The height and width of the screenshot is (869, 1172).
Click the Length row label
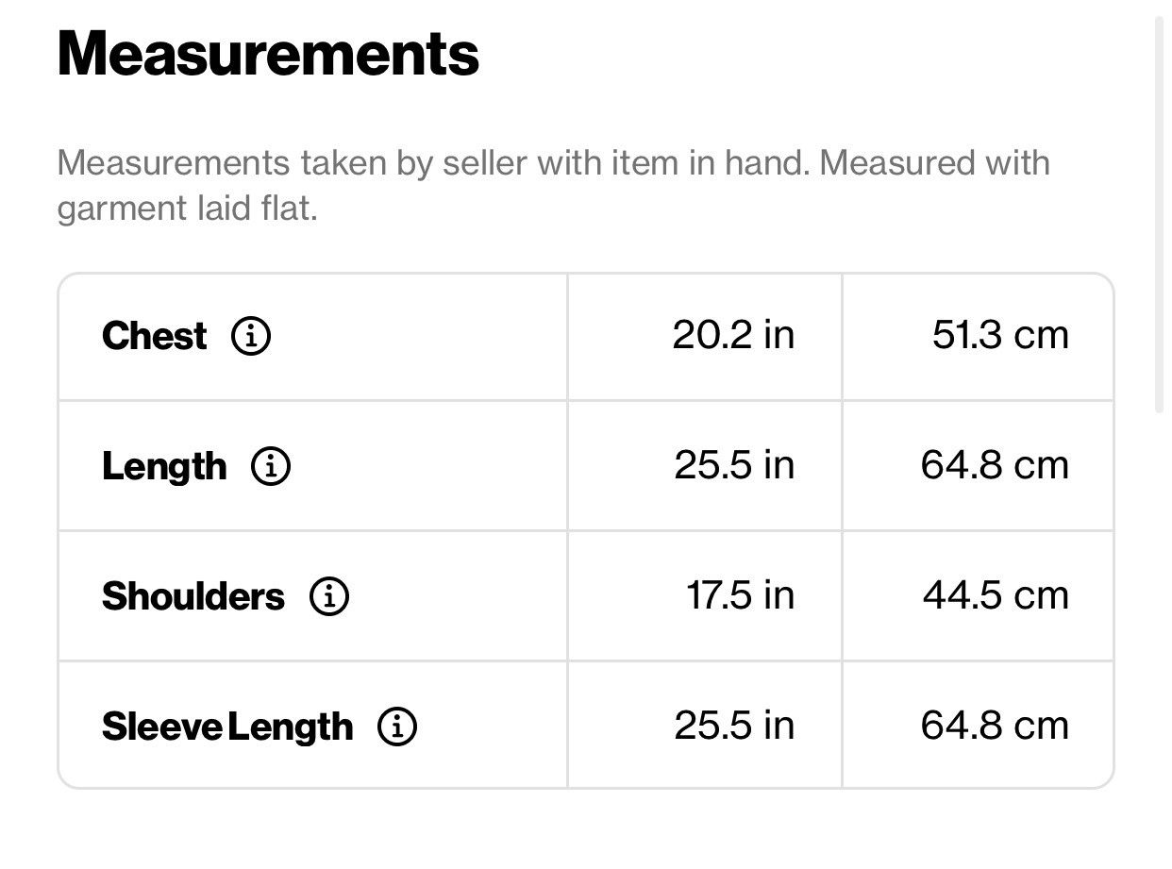164,467
